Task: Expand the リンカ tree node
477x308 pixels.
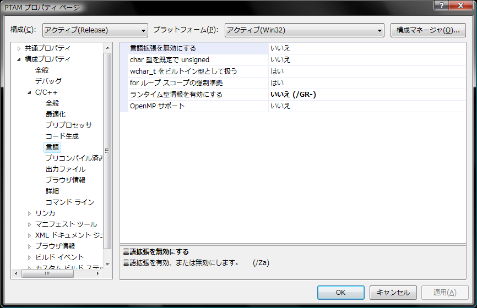Action: [30, 213]
